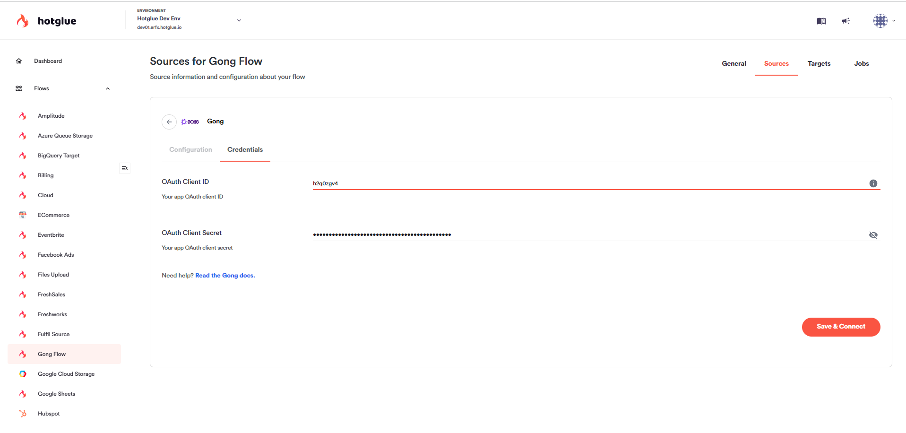Open the Gong Flow sidebar item
Image resolution: width=906 pixels, height=433 pixels.
tap(64, 354)
